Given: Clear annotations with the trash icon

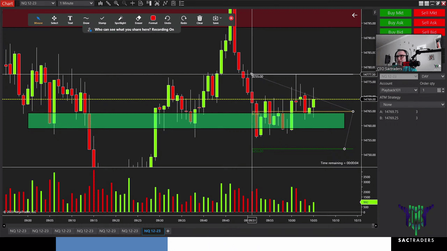Looking at the screenshot, I should [x=199, y=20].
